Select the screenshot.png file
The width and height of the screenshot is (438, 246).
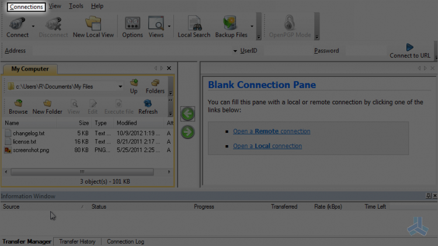tap(32, 150)
